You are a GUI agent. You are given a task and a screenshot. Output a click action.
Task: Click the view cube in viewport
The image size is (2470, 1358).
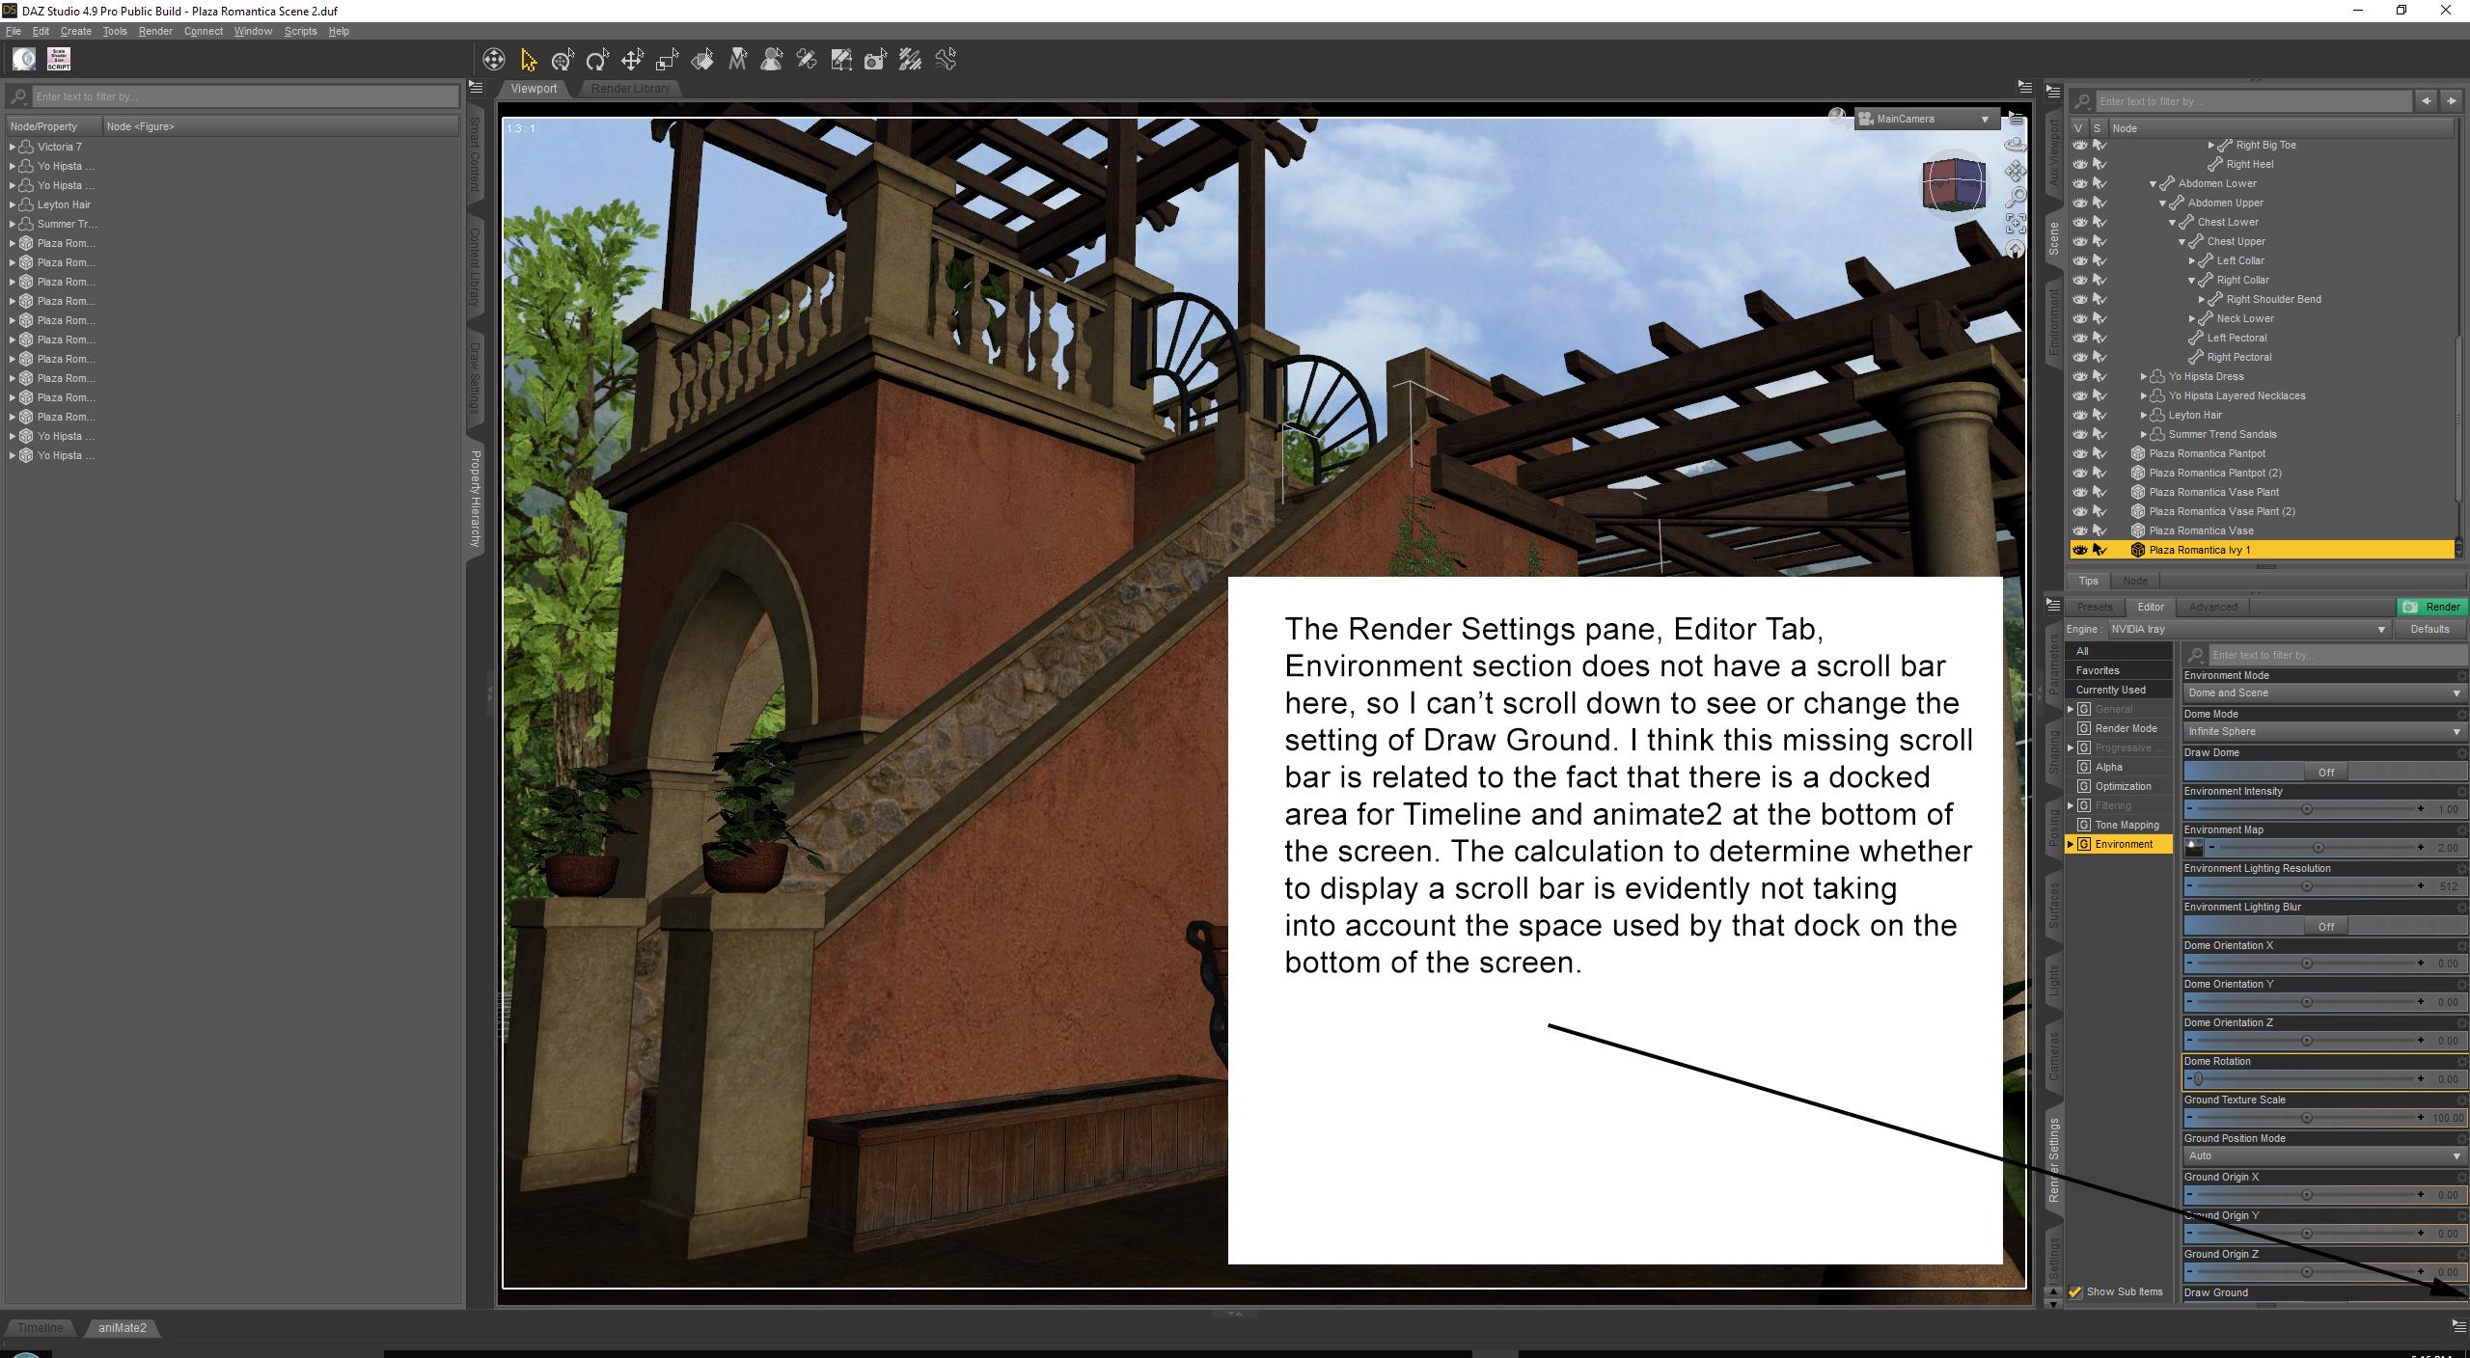(1953, 184)
